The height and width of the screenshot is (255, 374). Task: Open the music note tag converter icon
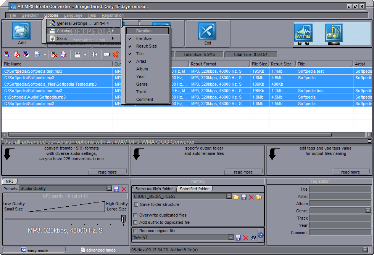[x=334, y=34]
